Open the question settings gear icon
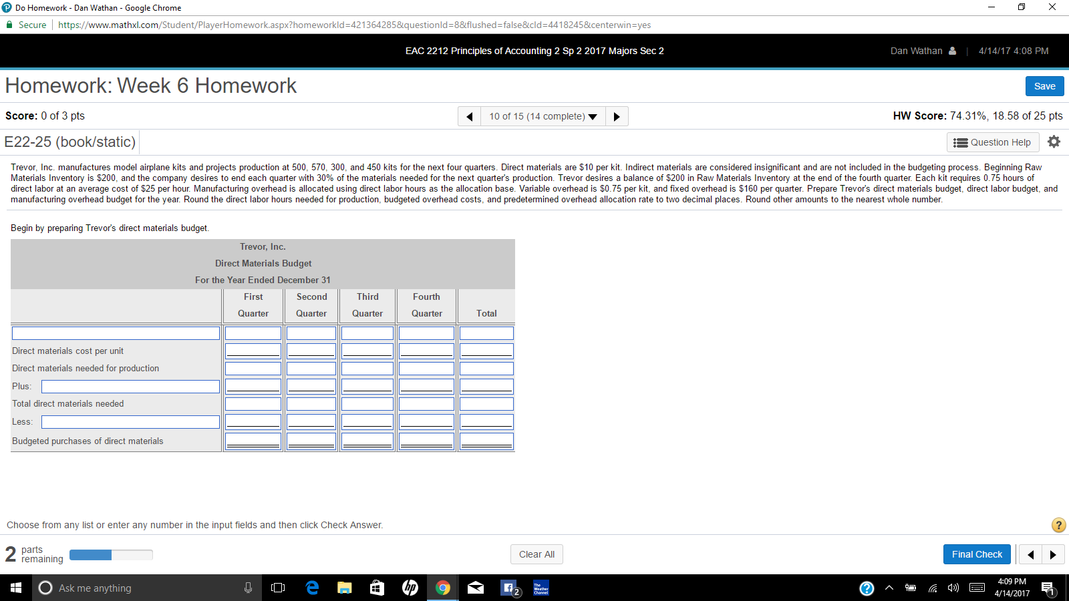 point(1054,142)
